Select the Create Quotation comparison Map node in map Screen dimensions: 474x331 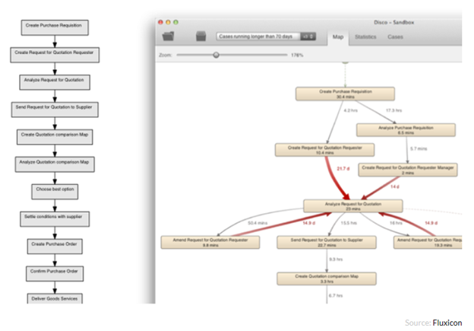click(x=327, y=278)
